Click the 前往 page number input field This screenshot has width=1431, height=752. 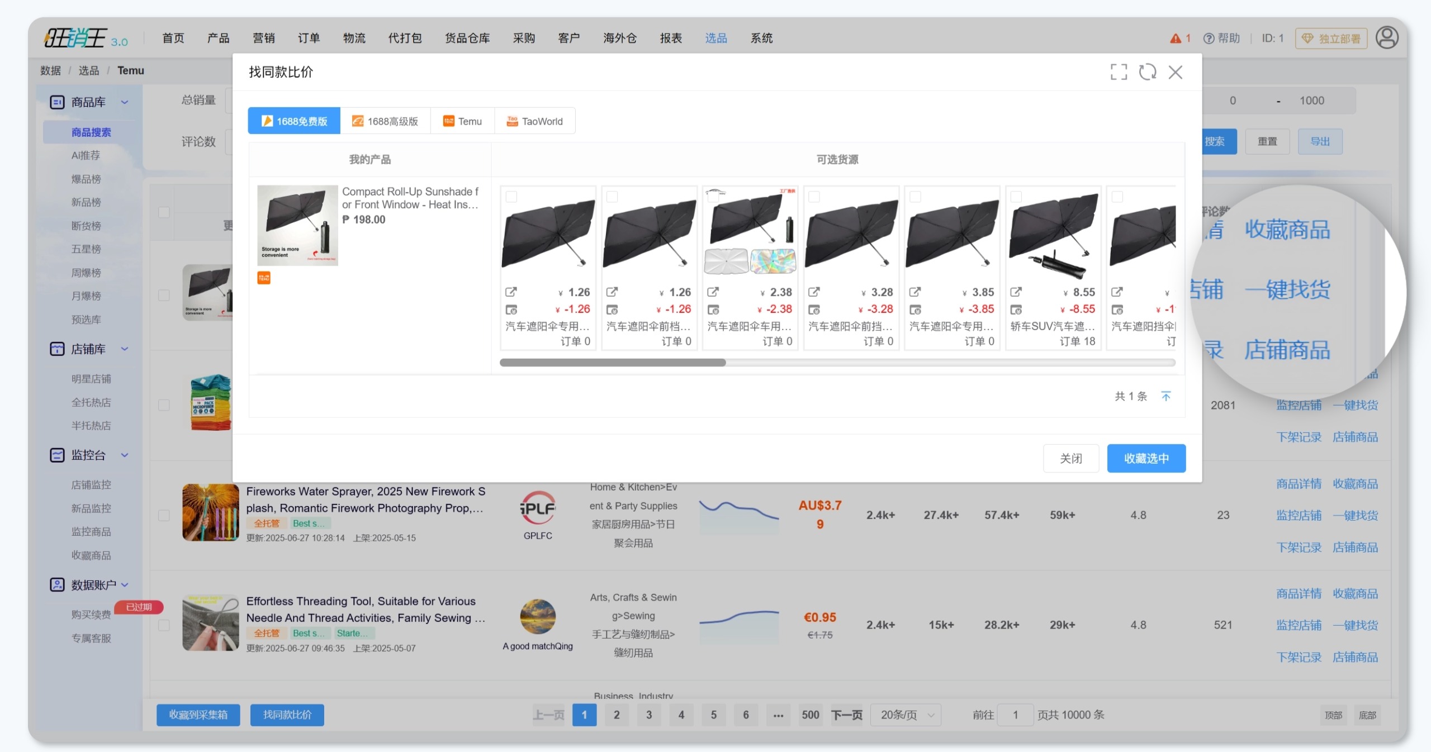(1015, 715)
